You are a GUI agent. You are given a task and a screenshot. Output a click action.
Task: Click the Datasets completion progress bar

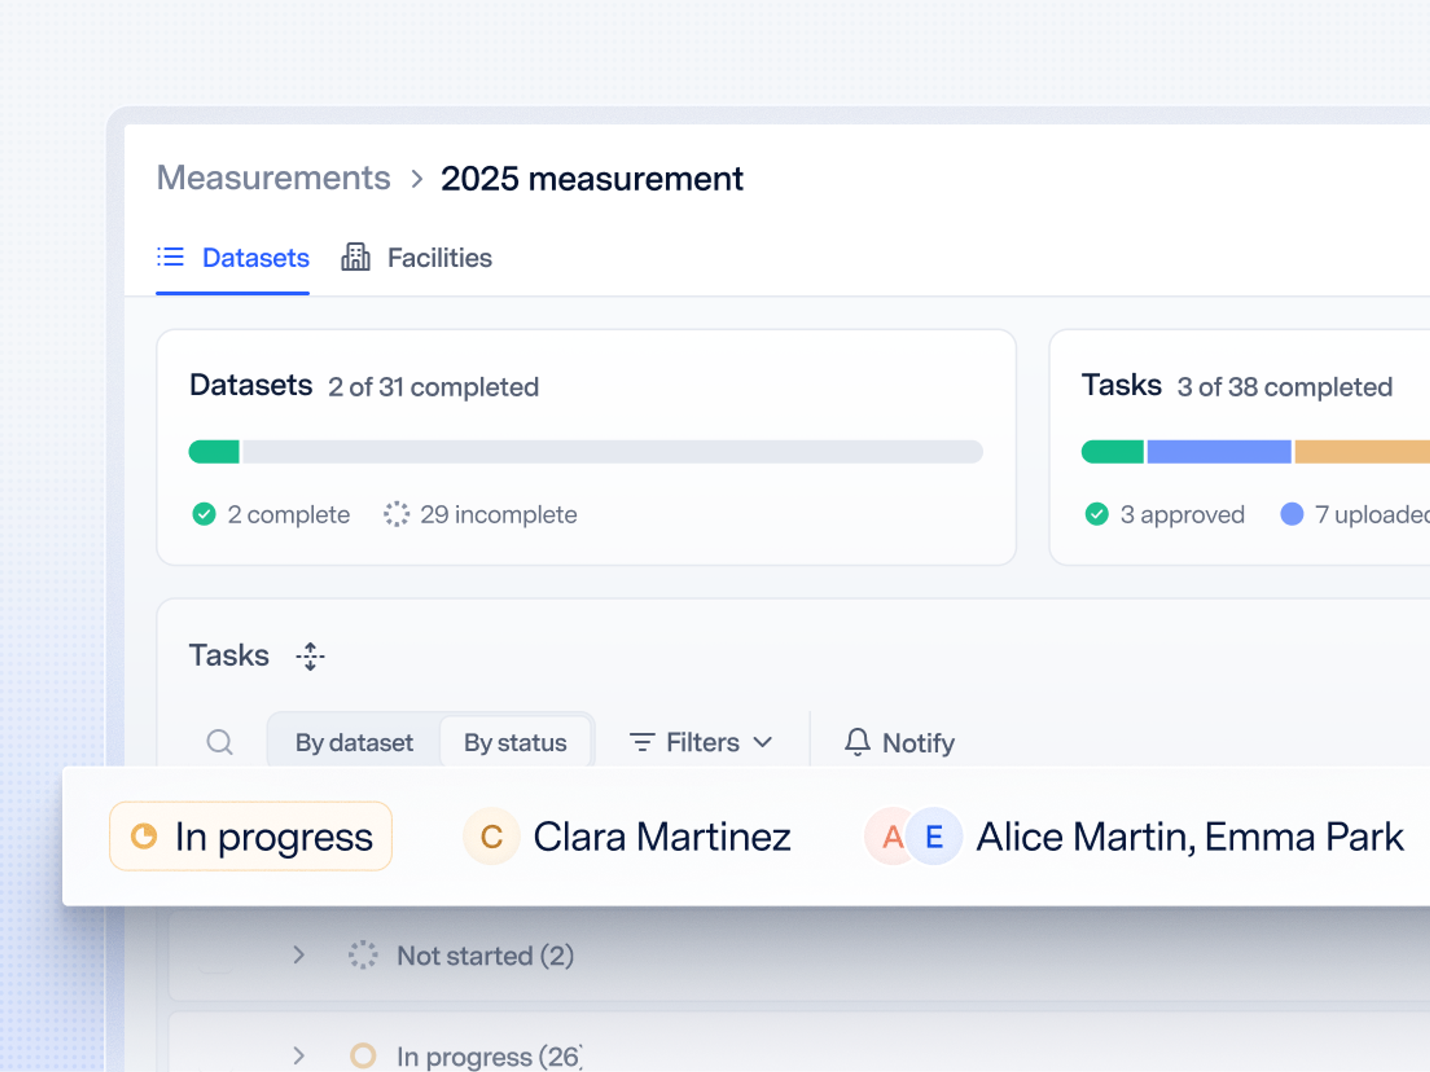pyautogui.click(x=586, y=452)
